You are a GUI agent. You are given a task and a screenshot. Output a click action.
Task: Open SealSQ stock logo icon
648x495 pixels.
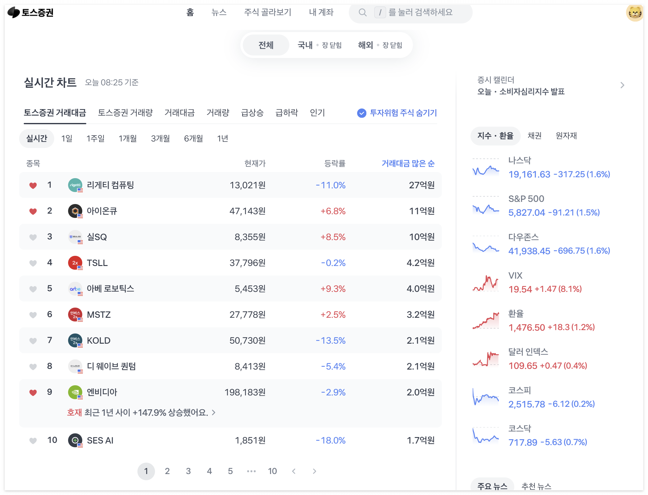point(75,237)
